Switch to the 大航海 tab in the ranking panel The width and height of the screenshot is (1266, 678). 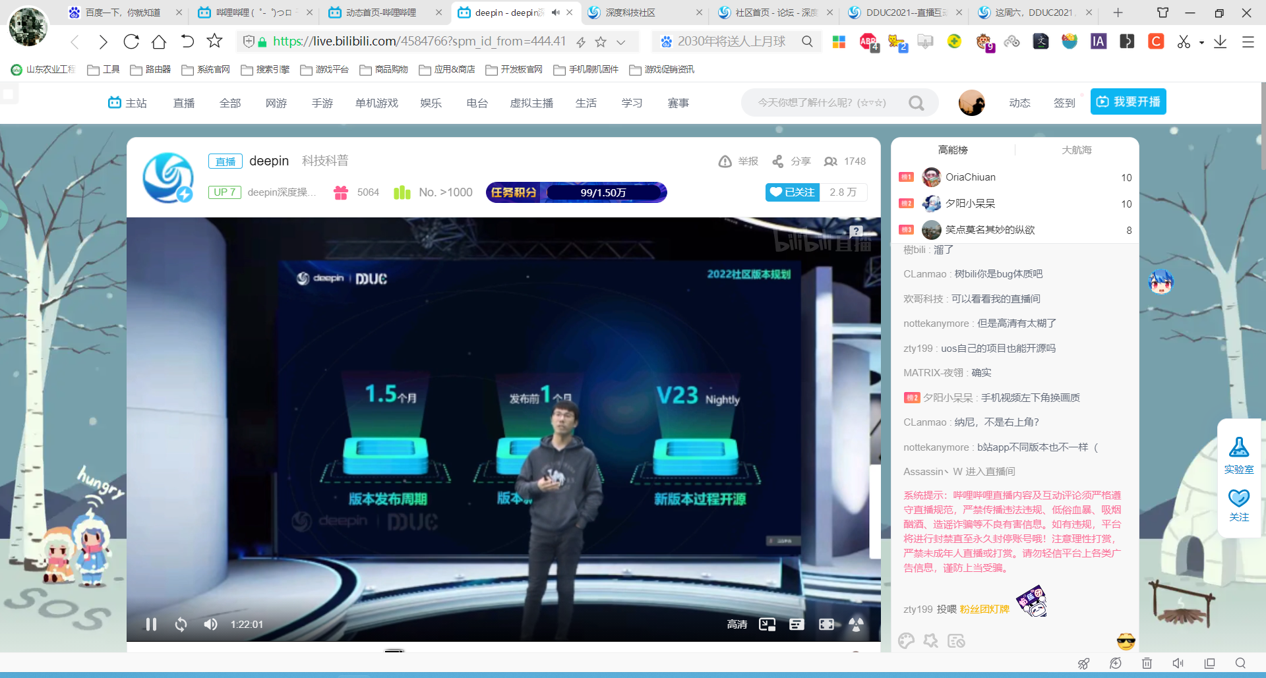click(x=1076, y=150)
